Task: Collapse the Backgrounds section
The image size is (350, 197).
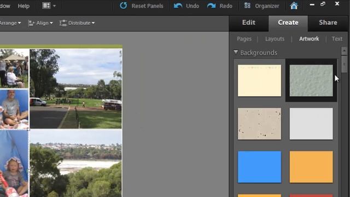Action: point(236,53)
